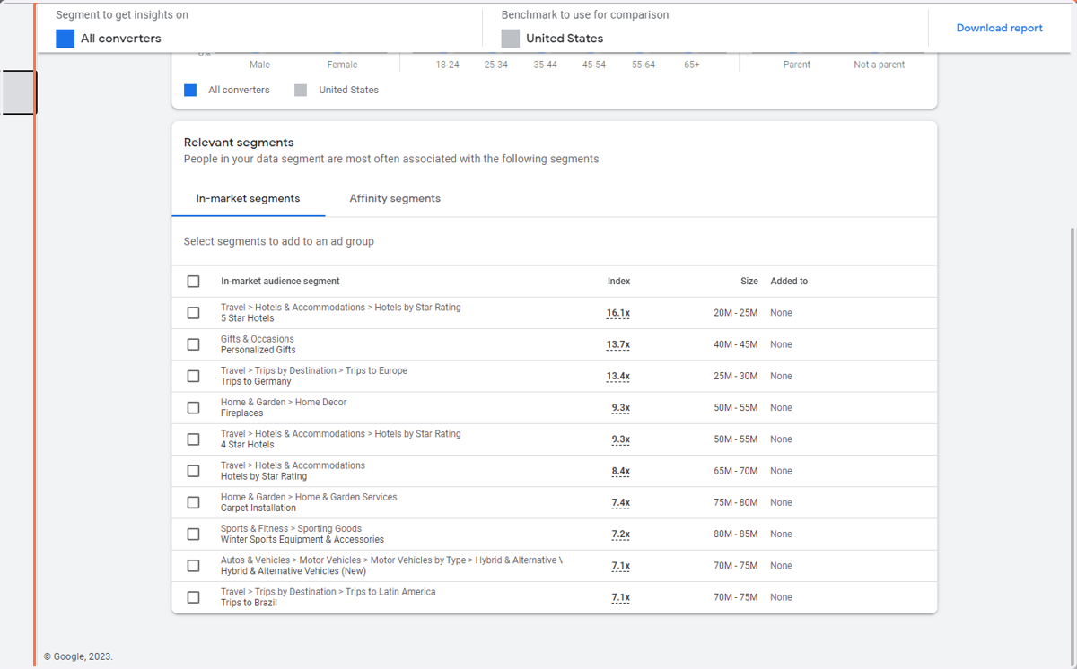The height and width of the screenshot is (669, 1077).
Task: Click the 18-24 age axis label
Action: point(448,65)
